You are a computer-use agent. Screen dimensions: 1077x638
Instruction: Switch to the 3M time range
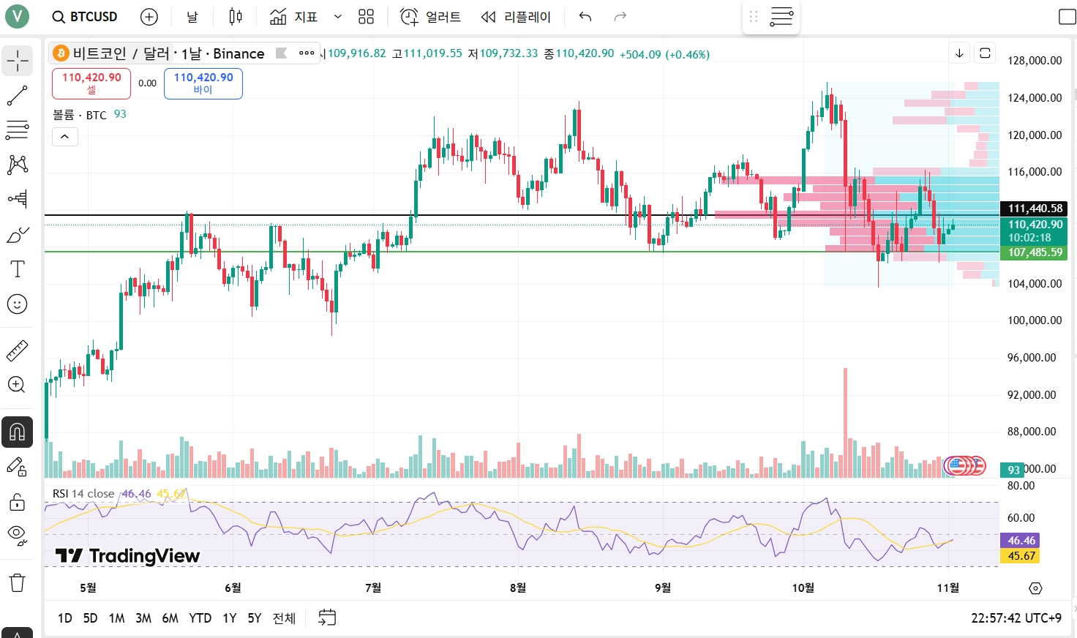(x=143, y=618)
